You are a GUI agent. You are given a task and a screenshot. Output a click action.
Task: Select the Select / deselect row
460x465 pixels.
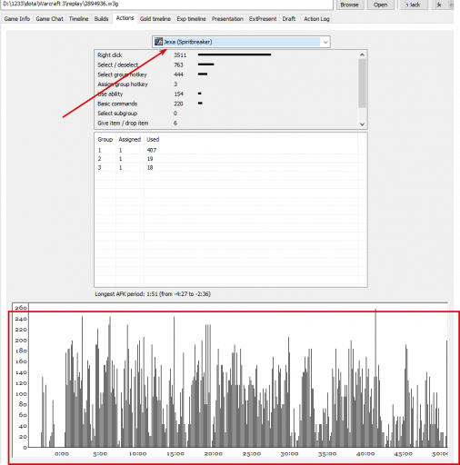(226, 64)
